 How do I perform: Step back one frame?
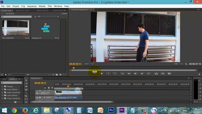coord(129,74)
